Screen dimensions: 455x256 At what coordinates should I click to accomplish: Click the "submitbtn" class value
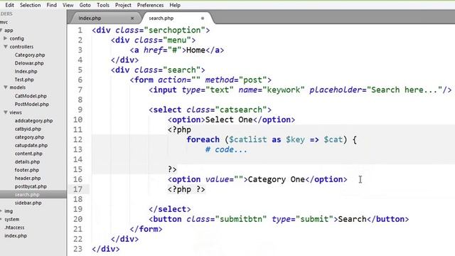point(241,219)
